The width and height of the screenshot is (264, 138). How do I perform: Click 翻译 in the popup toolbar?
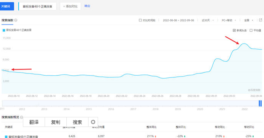click(34, 122)
